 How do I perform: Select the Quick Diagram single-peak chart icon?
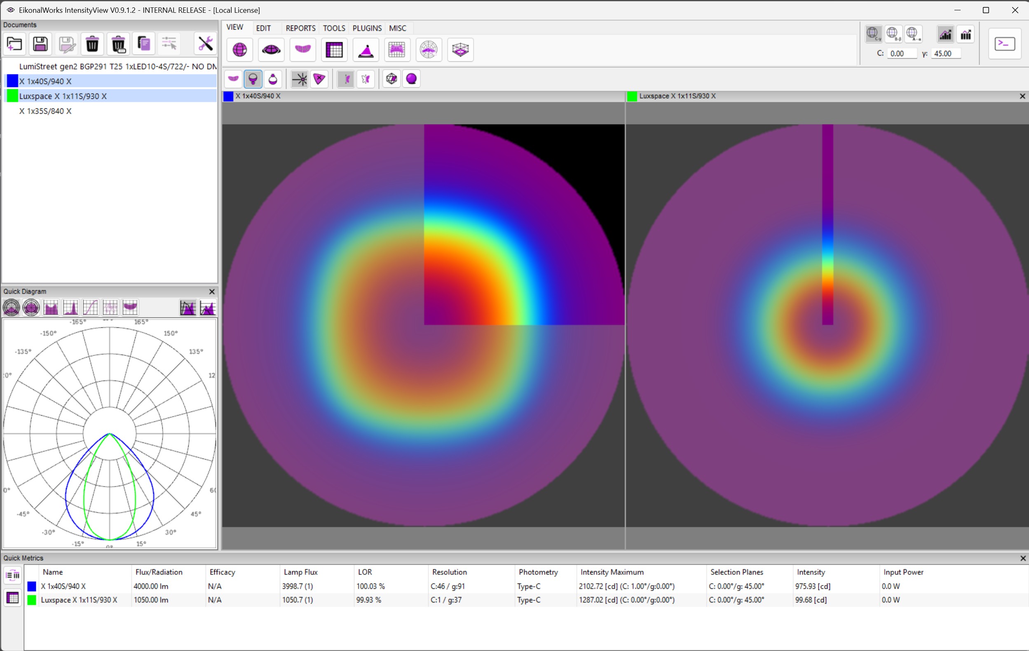(70, 308)
